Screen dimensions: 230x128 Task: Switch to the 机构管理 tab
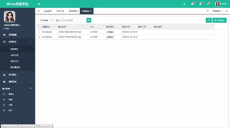(x=73, y=11)
